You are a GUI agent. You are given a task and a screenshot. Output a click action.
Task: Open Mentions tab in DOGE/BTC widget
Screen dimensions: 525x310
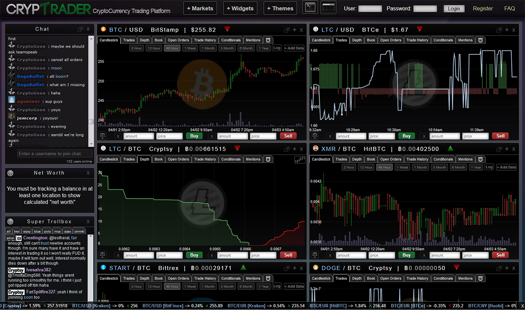point(465,278)
